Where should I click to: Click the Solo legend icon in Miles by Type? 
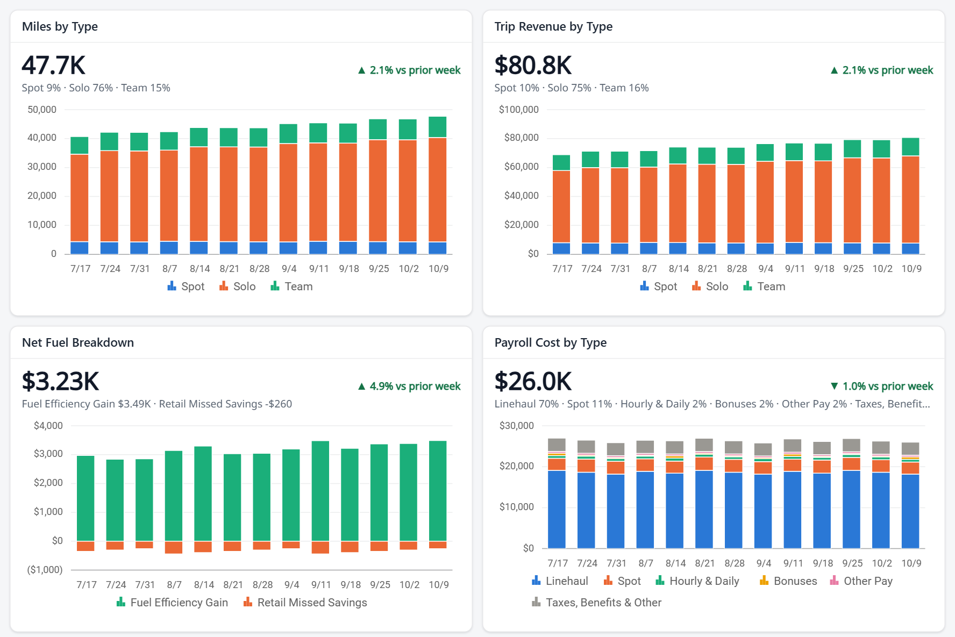[x=224, y=286]
